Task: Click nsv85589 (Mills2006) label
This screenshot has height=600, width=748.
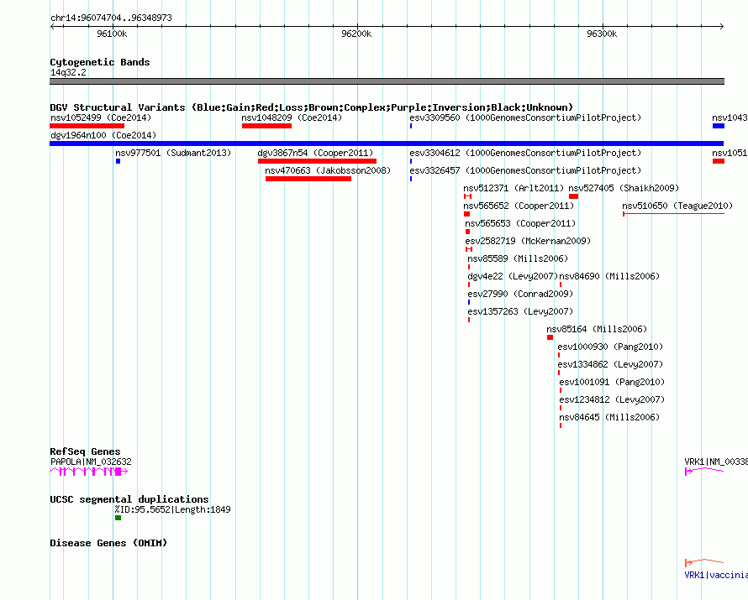Action: 518,258
